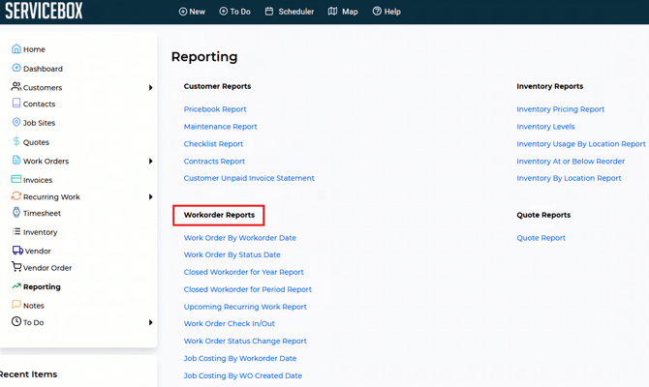Click the Job Sites location pin icon
Viewport: 649px width, 387px height.
tap(16, 123)
